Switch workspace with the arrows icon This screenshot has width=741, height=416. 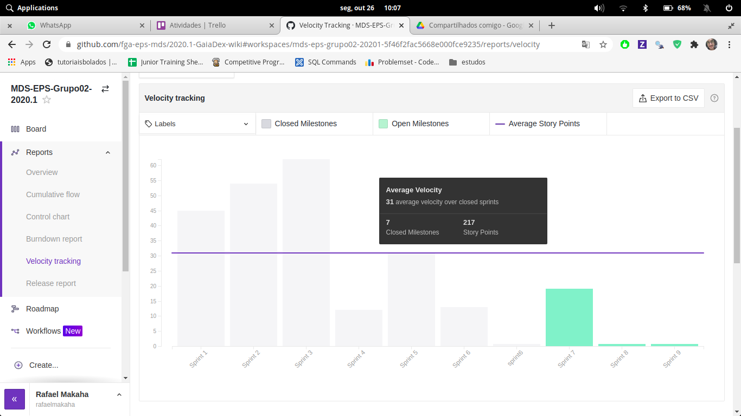tap(105, 89)
